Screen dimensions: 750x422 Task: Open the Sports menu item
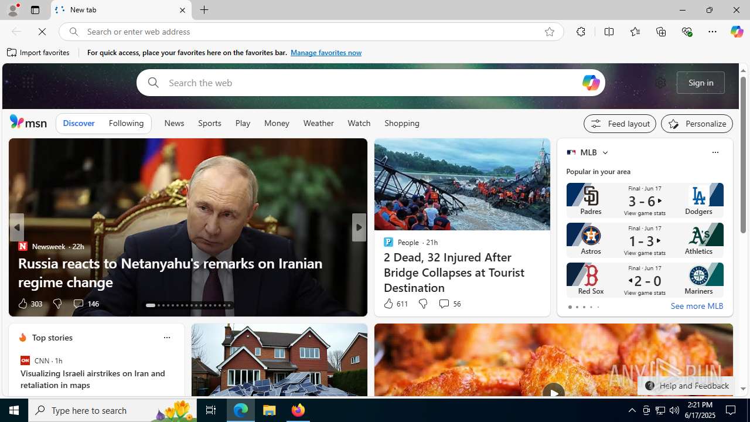tap(209, 123)
